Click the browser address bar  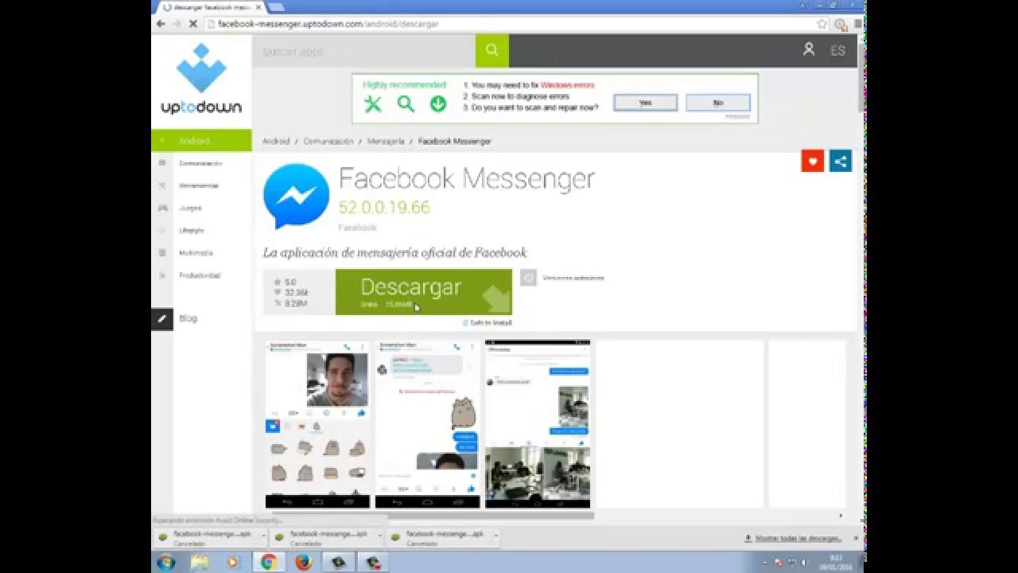(x=509, y=24)
